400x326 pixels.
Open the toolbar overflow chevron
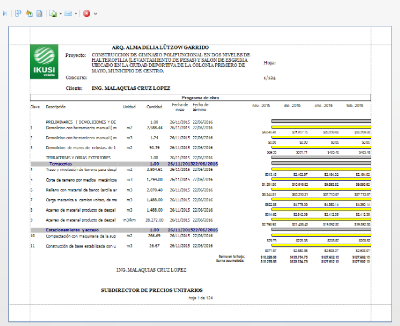click(x=95, y=13)
